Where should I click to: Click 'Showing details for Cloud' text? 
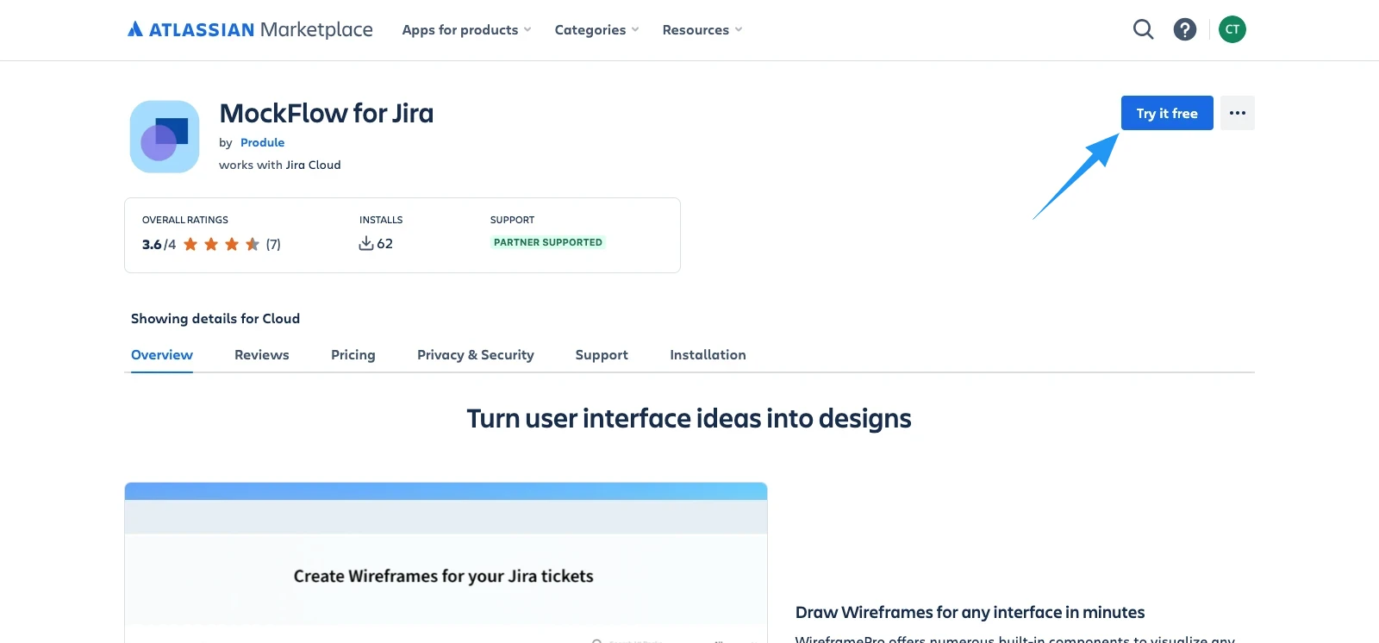coord(215,318)
